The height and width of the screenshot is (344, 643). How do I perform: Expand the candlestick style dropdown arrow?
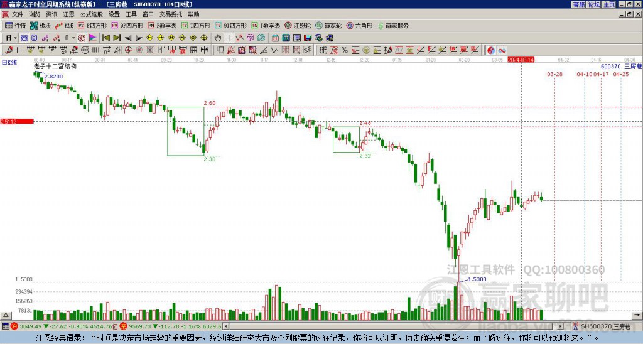[73, 38]
